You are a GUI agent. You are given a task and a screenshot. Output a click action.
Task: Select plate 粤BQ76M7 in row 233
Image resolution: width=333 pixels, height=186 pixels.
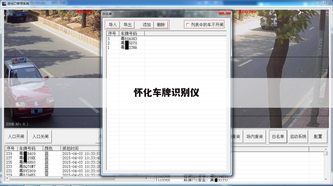27,167
